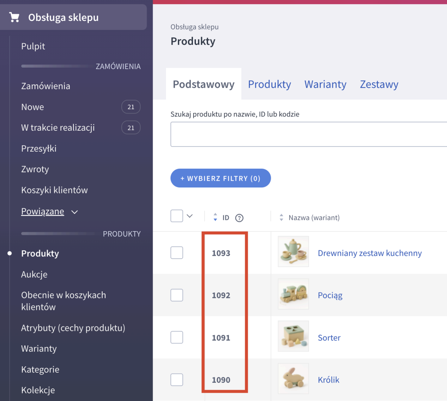Click the ID column help question-mark icon
The image size is (447, 401).
[239, 218]
